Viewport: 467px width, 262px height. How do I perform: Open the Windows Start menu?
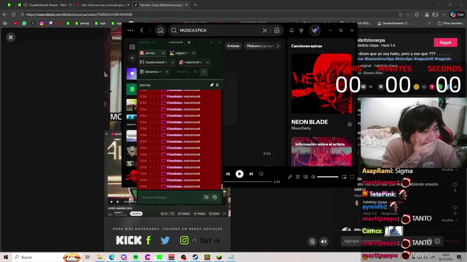[6, 257]
